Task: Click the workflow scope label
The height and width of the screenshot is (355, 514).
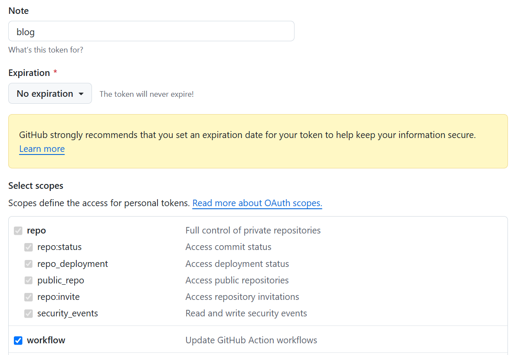Action: pos(46,340)
